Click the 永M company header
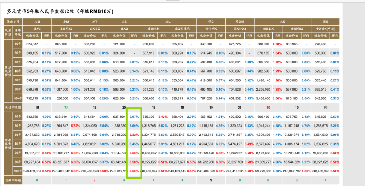This screenshot has width=365, height=186. click(66, 21)
